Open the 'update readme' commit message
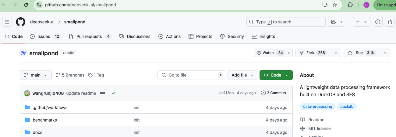This screenshot has width=396, height=137. coord(81,93)
